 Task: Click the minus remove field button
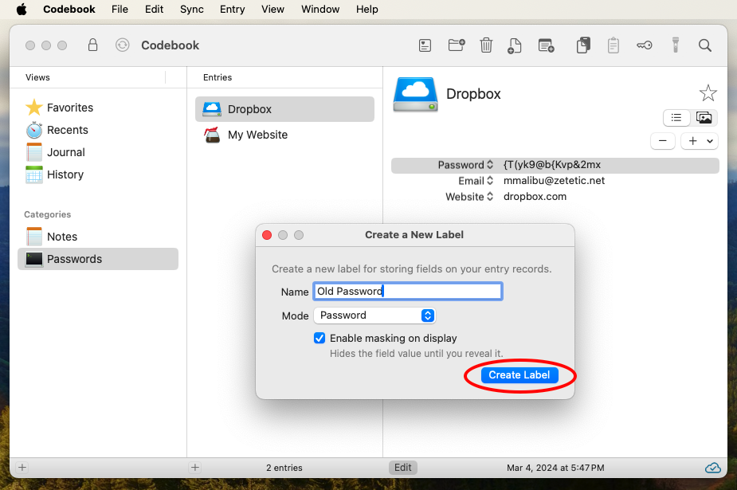click(663, 141)
